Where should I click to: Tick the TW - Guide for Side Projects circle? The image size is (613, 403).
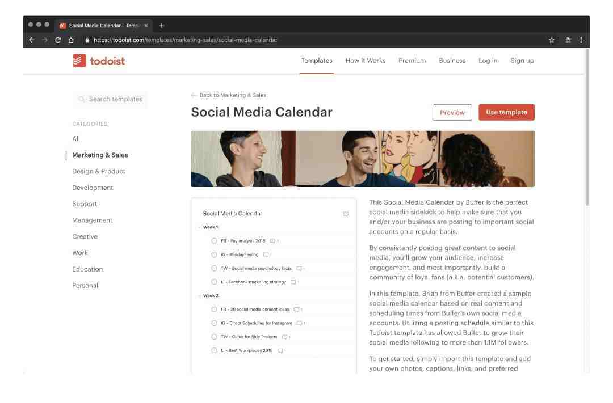[x=214, y=337]
